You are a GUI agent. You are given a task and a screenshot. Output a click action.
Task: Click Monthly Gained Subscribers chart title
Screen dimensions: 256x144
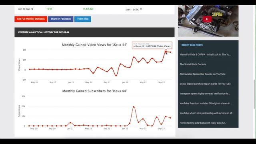(94, 91)
